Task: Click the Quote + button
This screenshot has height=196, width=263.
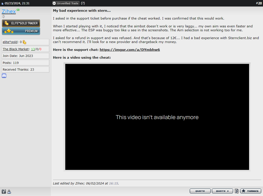Action: point(222,191)
